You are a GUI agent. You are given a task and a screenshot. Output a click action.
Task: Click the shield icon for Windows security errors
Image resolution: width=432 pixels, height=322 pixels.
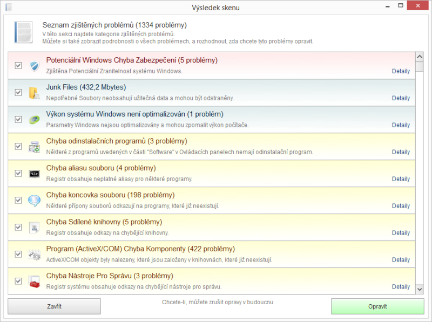tap(34, 66)
